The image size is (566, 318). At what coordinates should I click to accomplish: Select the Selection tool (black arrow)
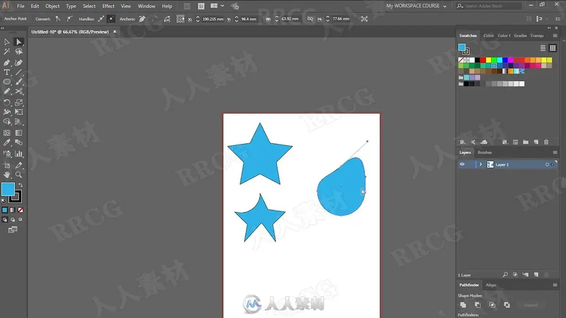tap(7, 42)
